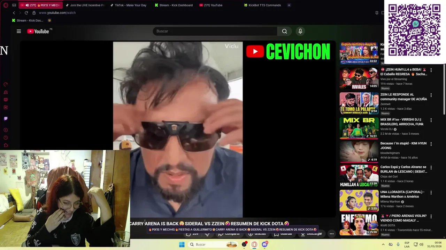Switch to TikTok - Make Your Day tab

(x=130, y=5)
